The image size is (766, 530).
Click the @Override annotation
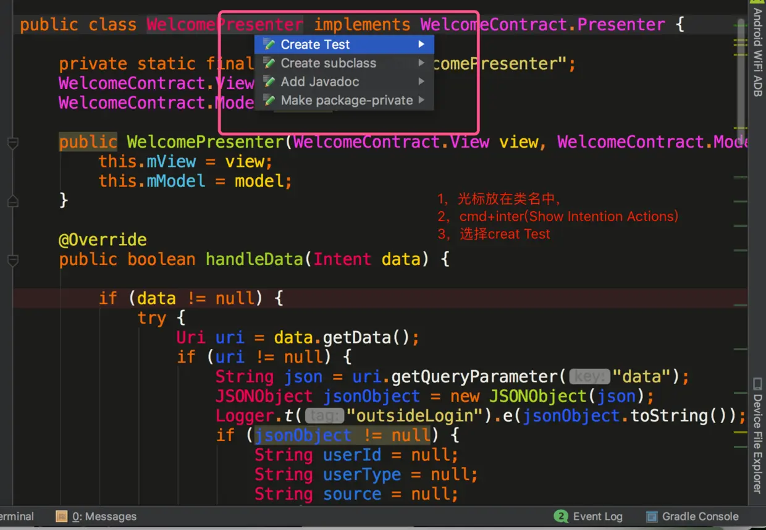click(x=103, y=240)
